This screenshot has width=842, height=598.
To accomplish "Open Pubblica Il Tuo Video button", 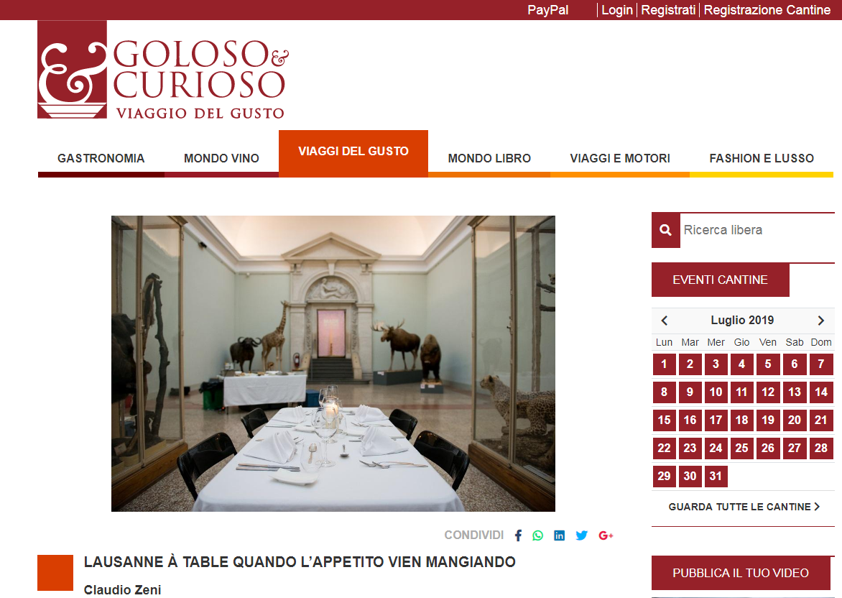I will coord(741,573).
